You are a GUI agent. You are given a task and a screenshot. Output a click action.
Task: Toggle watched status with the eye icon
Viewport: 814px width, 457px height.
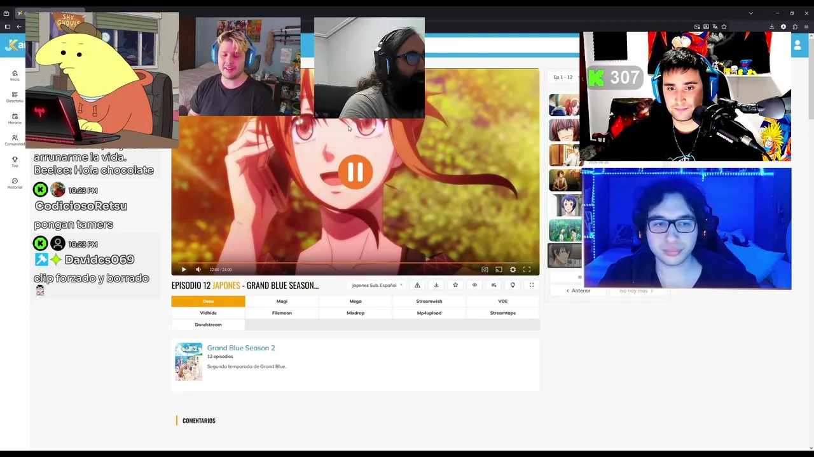point(474,285)
